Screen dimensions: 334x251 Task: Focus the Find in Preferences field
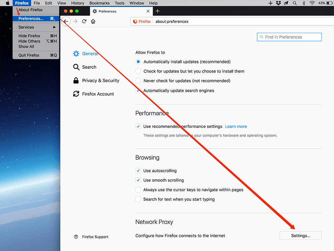[289, 37]
